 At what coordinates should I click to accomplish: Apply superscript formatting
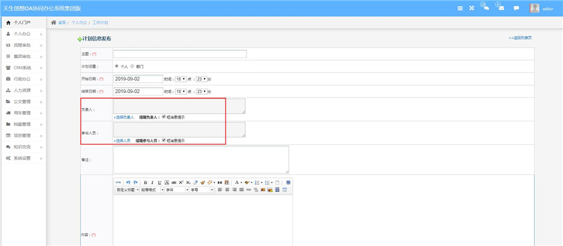click(181, 182)
